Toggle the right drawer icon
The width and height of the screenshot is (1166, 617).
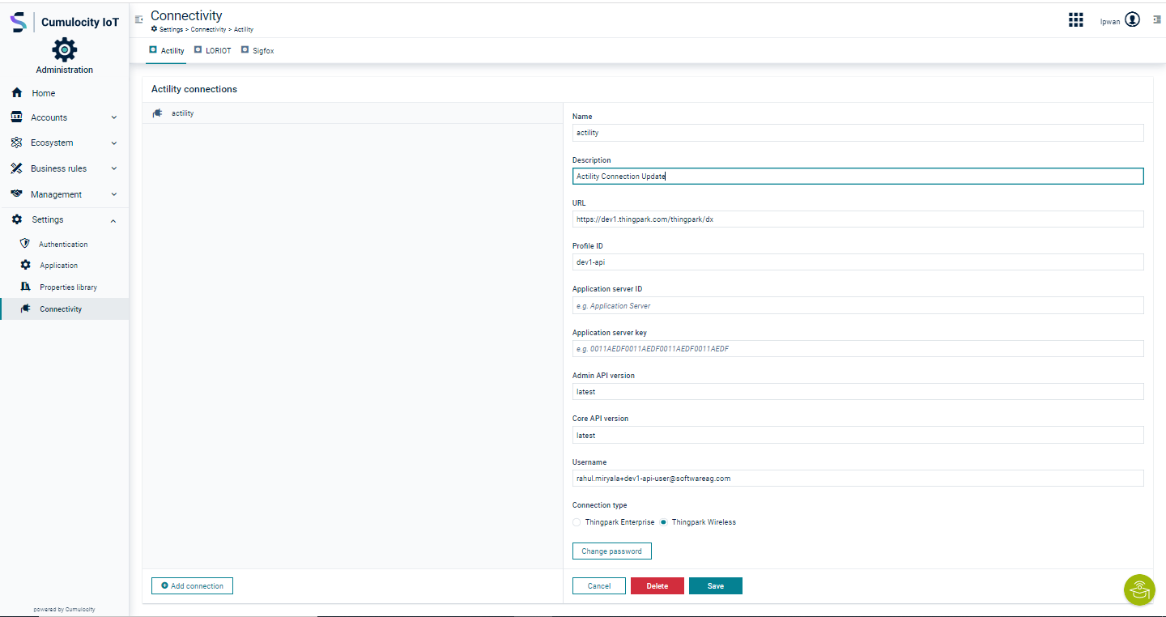[x=1156, y=19]
